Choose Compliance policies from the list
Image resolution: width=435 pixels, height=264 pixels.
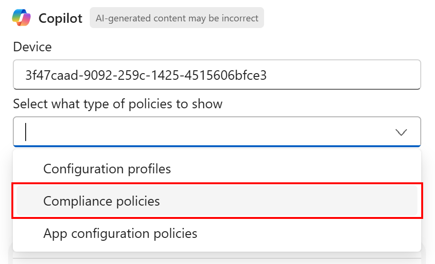point(102,201)
